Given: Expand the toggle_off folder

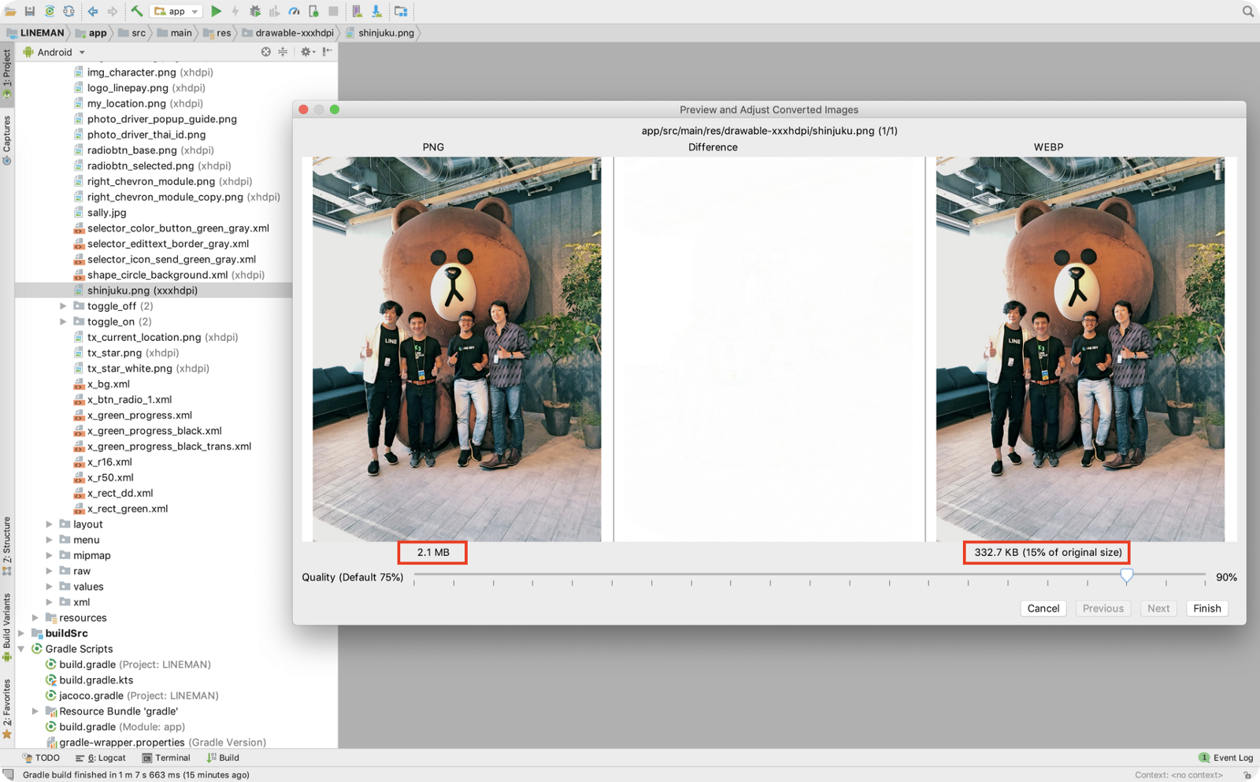Looking at the screenshot, I should (63, 306).
